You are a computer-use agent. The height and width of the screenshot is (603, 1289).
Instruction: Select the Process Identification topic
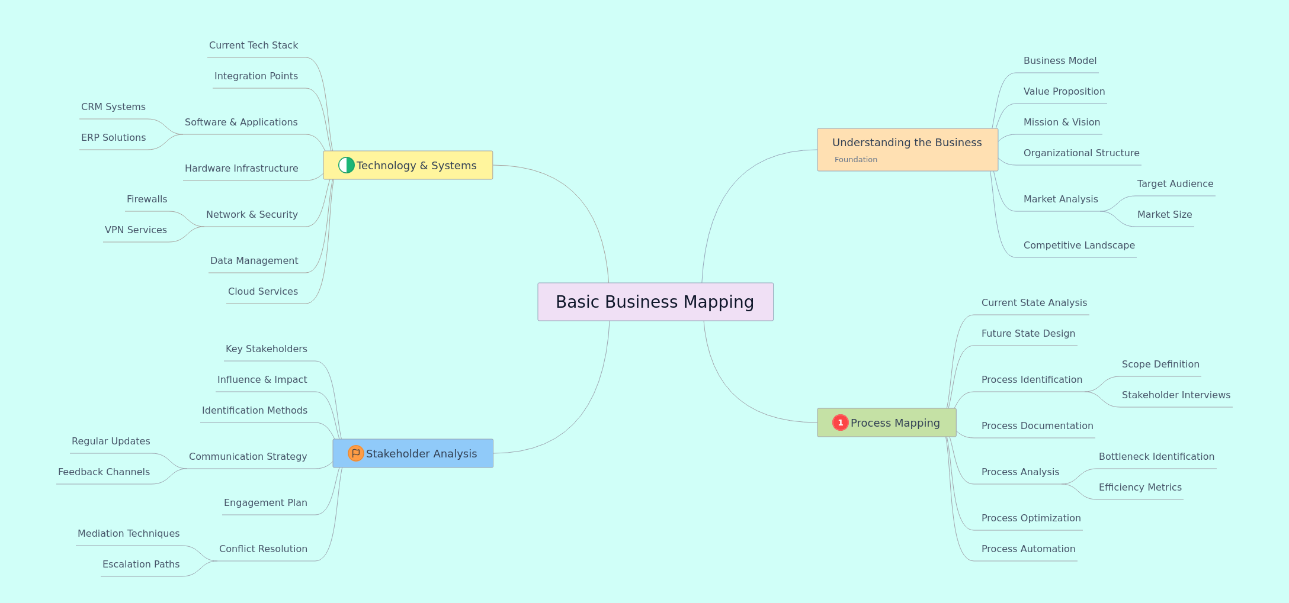[x=1031, y=380]
